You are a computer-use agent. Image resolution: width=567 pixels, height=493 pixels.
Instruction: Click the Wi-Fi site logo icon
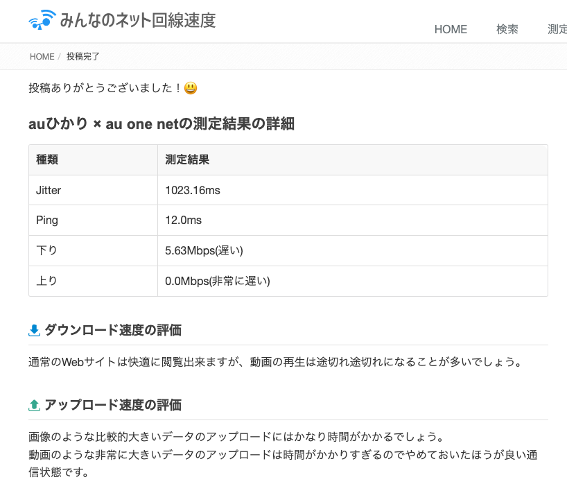point(42,20)
